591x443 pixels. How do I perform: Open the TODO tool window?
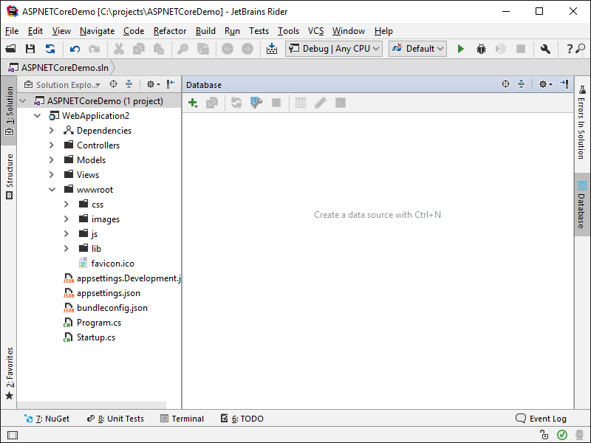pos(242,419)
